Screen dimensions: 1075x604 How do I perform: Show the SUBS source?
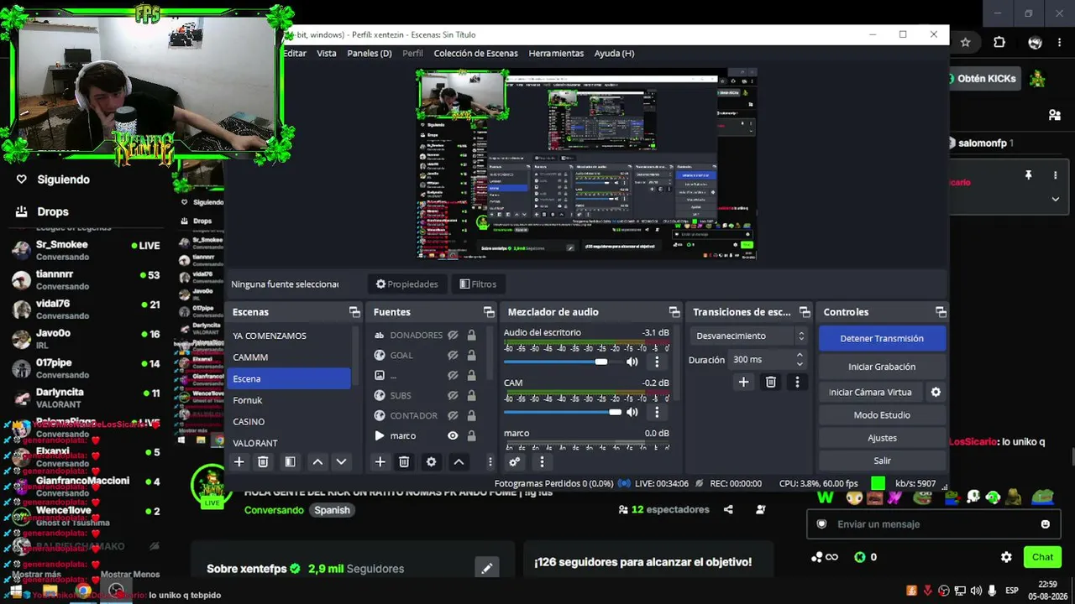pos(453,396)
